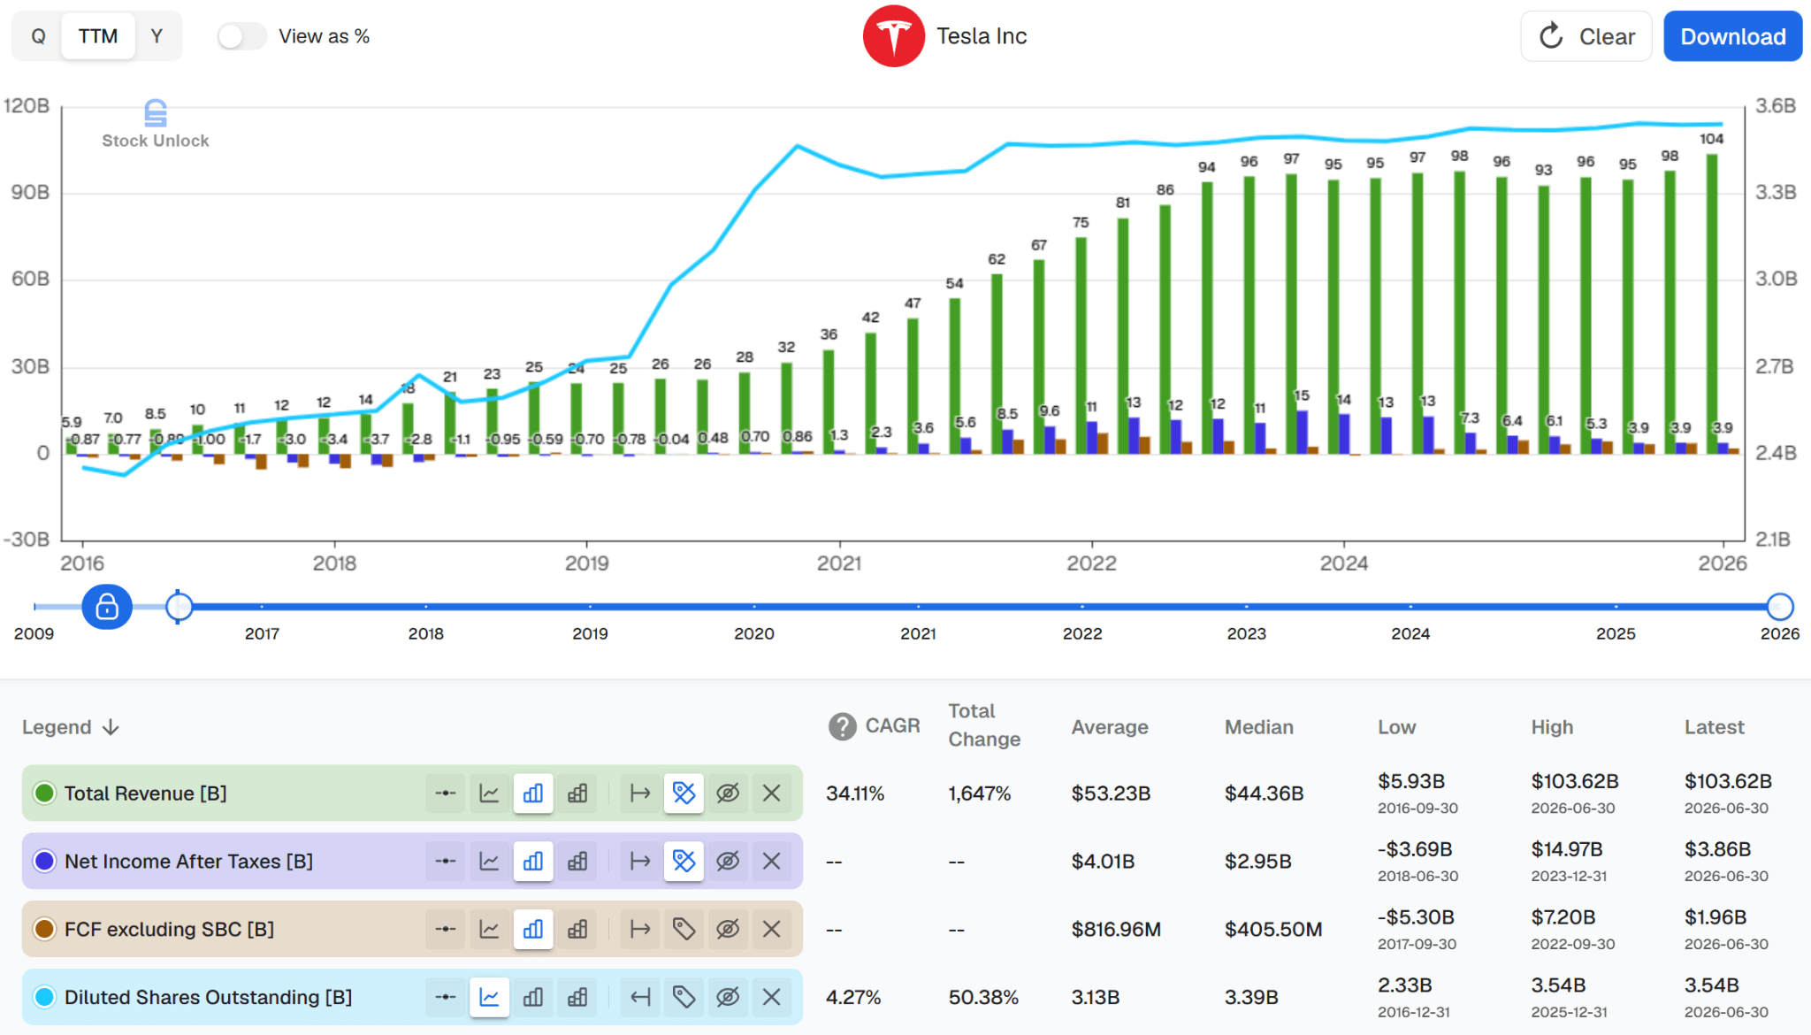Click the green Total Revenue color dot
1811x1035 pixels.
[x=44, y=793]
